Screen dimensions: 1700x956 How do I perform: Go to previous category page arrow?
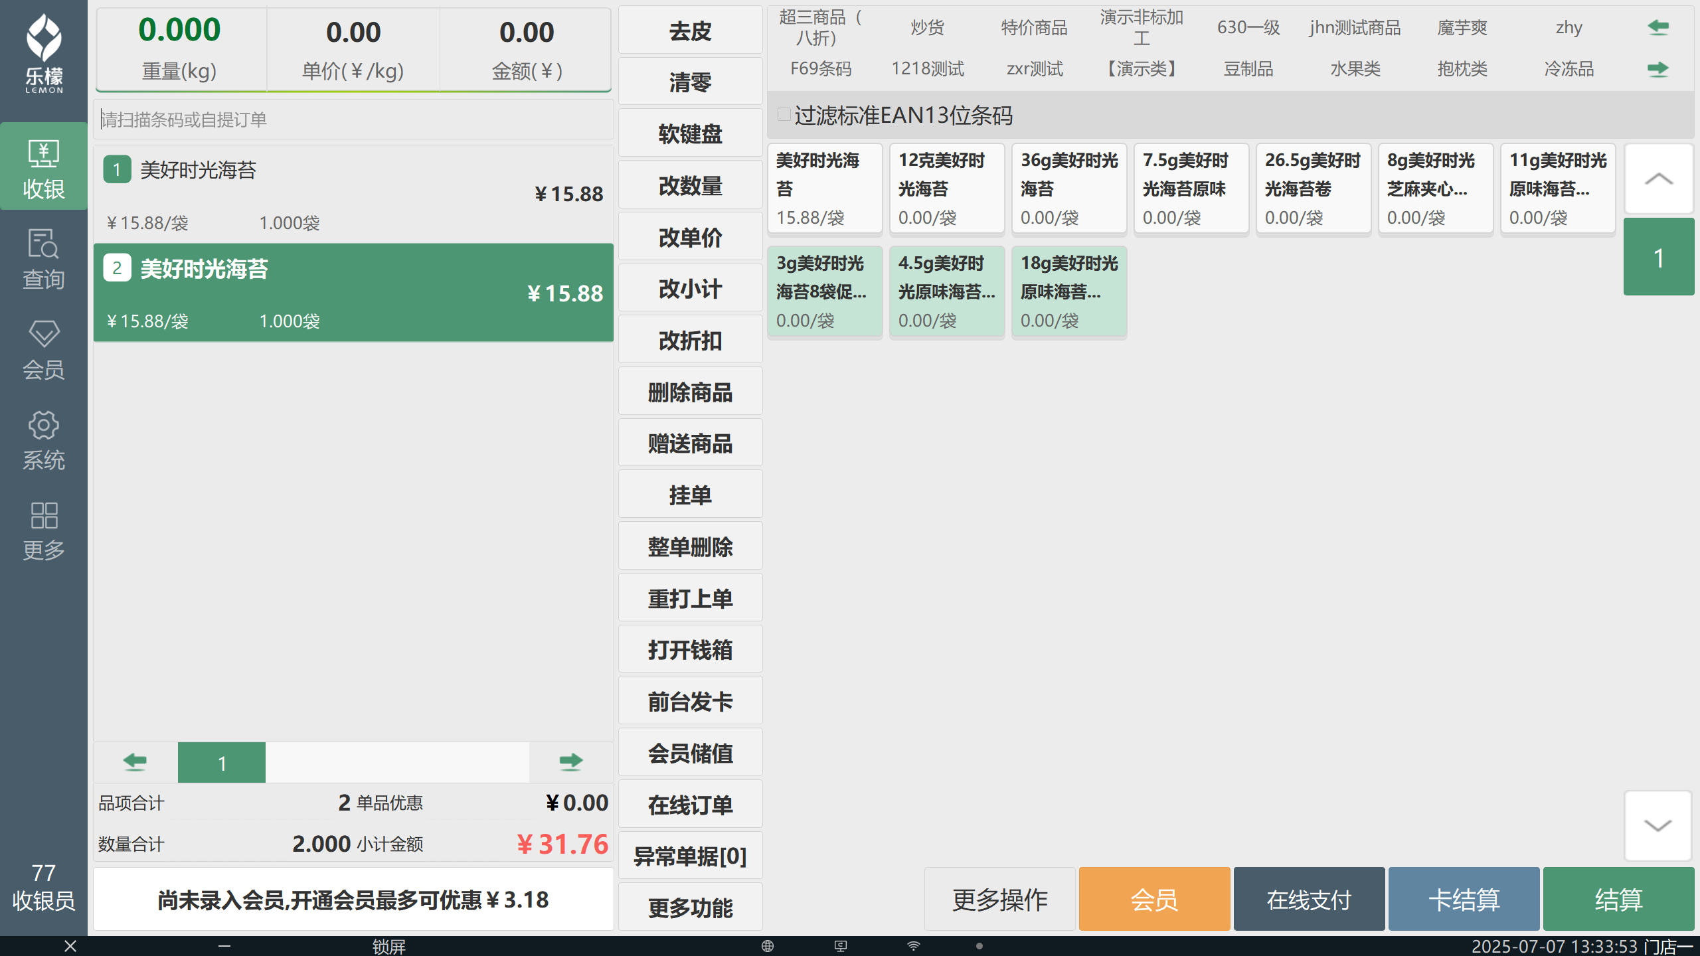pyautogui.click(x=1658, y=27)
